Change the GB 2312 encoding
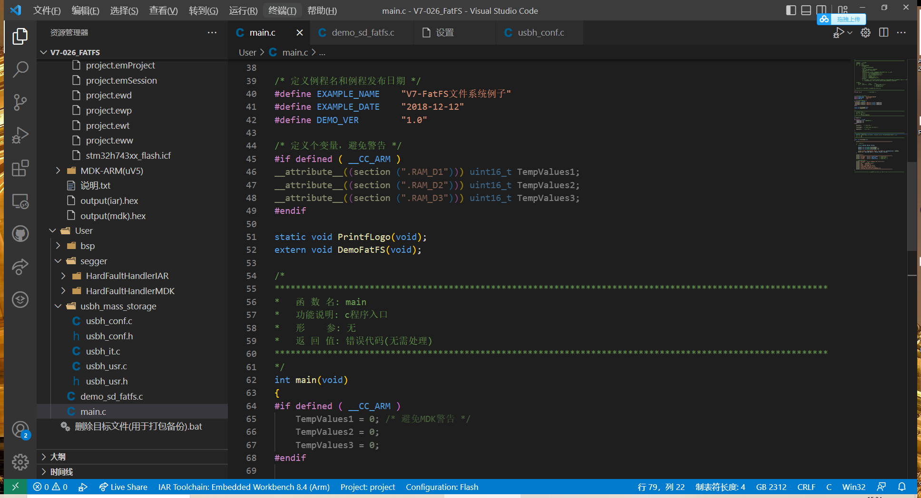The width and height of the screenshot is (921, 498). pos(771,487)
